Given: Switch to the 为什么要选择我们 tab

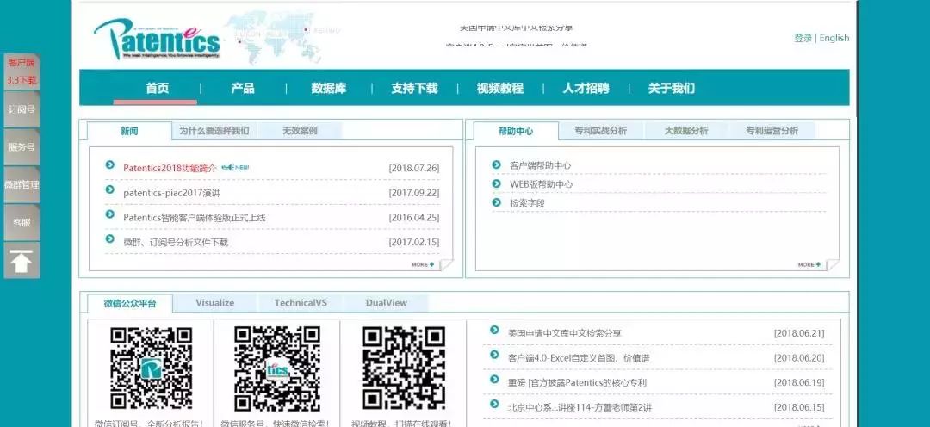Looking at the screenshot, I should tap(214, 131).
